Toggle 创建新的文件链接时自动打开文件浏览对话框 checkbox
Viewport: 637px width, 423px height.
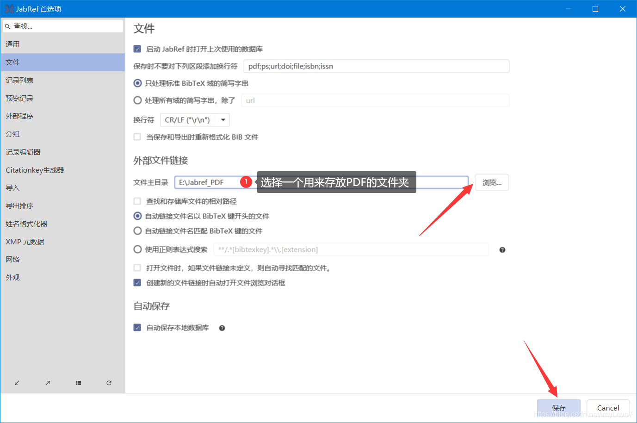click(137, 282)
